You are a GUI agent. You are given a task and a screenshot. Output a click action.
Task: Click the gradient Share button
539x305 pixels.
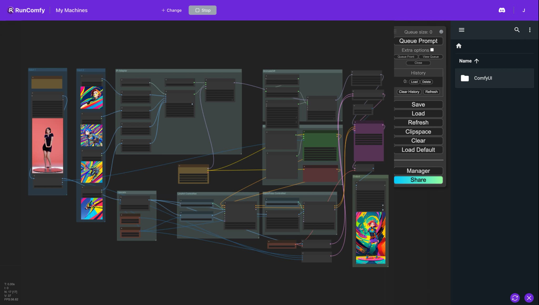[418, 180]
